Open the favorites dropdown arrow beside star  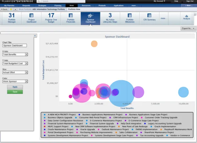point(15,9)
